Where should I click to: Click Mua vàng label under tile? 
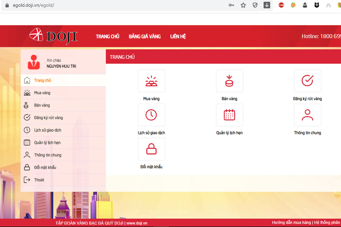151,99
